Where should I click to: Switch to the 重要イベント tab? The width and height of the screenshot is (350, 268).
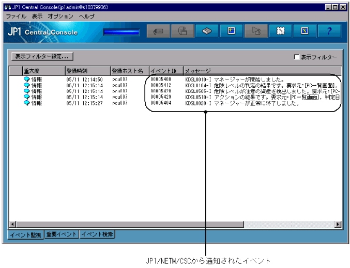tap(62, 234)
